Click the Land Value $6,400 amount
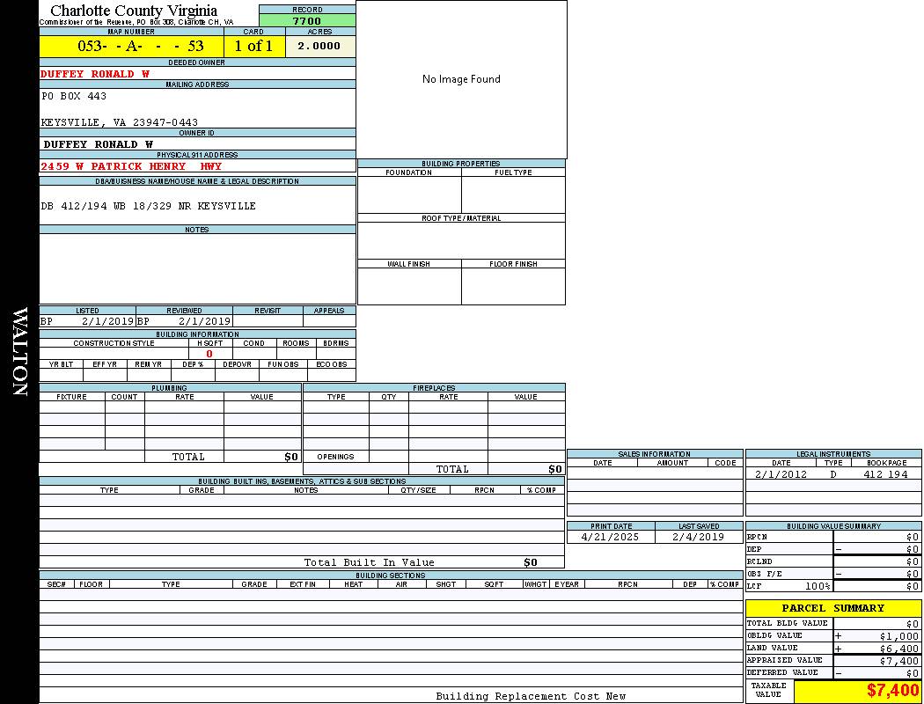The width and height of the screenshot is (924, 704). pyautogui.click(x=898, y=649)
